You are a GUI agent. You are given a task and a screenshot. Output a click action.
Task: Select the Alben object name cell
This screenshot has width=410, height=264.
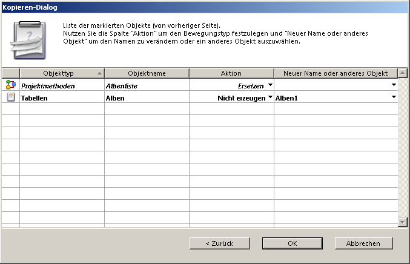[147, 97]
